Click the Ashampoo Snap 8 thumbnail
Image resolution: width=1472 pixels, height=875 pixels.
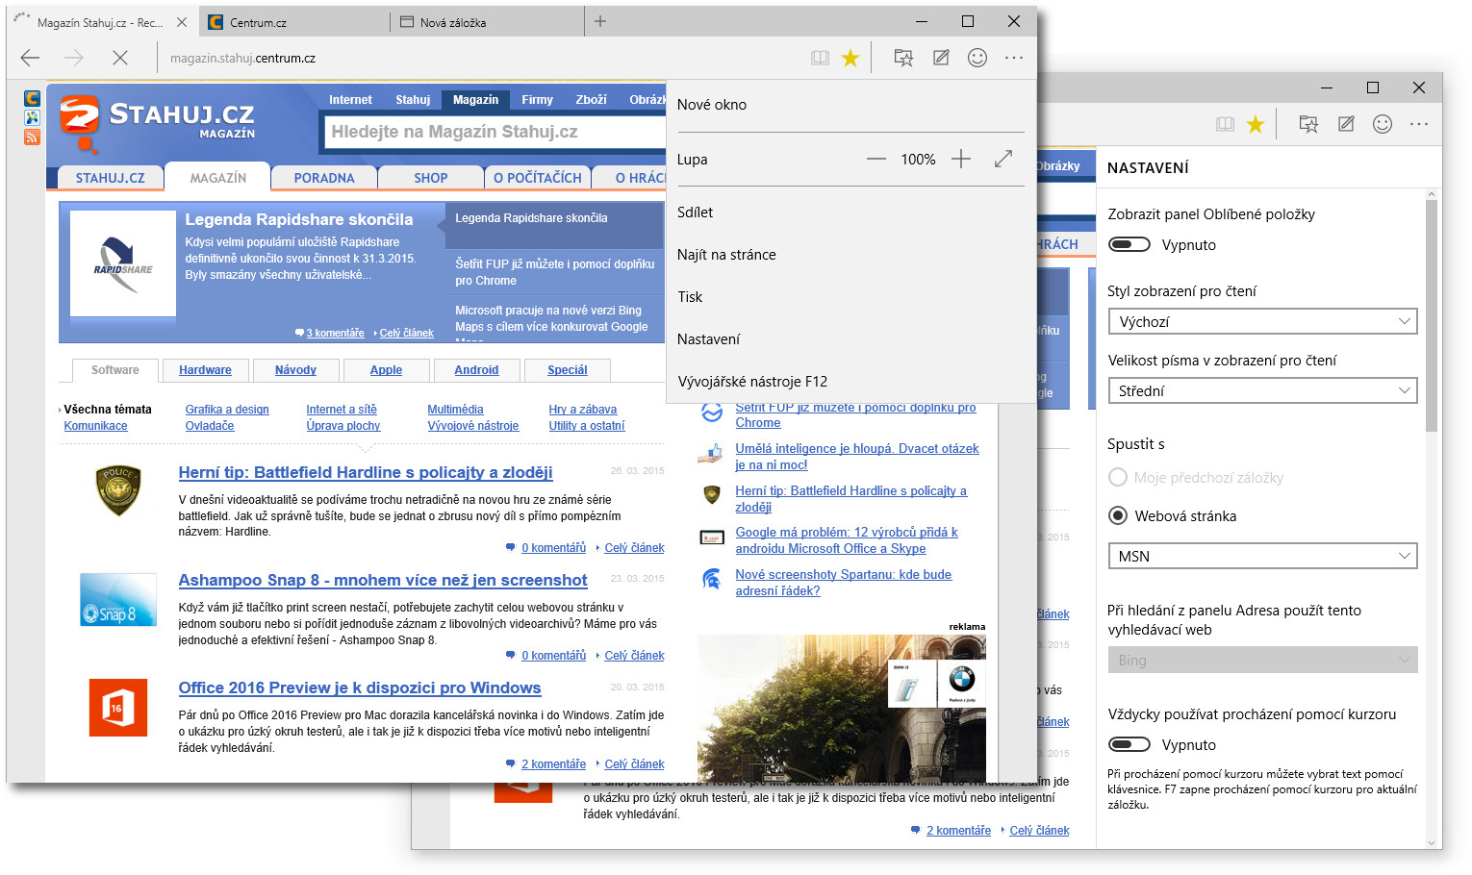coord(118,600)
